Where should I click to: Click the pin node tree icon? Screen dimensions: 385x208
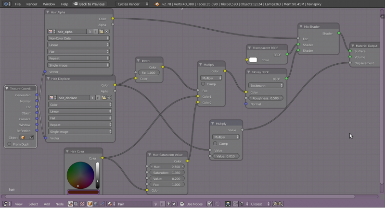209,204
